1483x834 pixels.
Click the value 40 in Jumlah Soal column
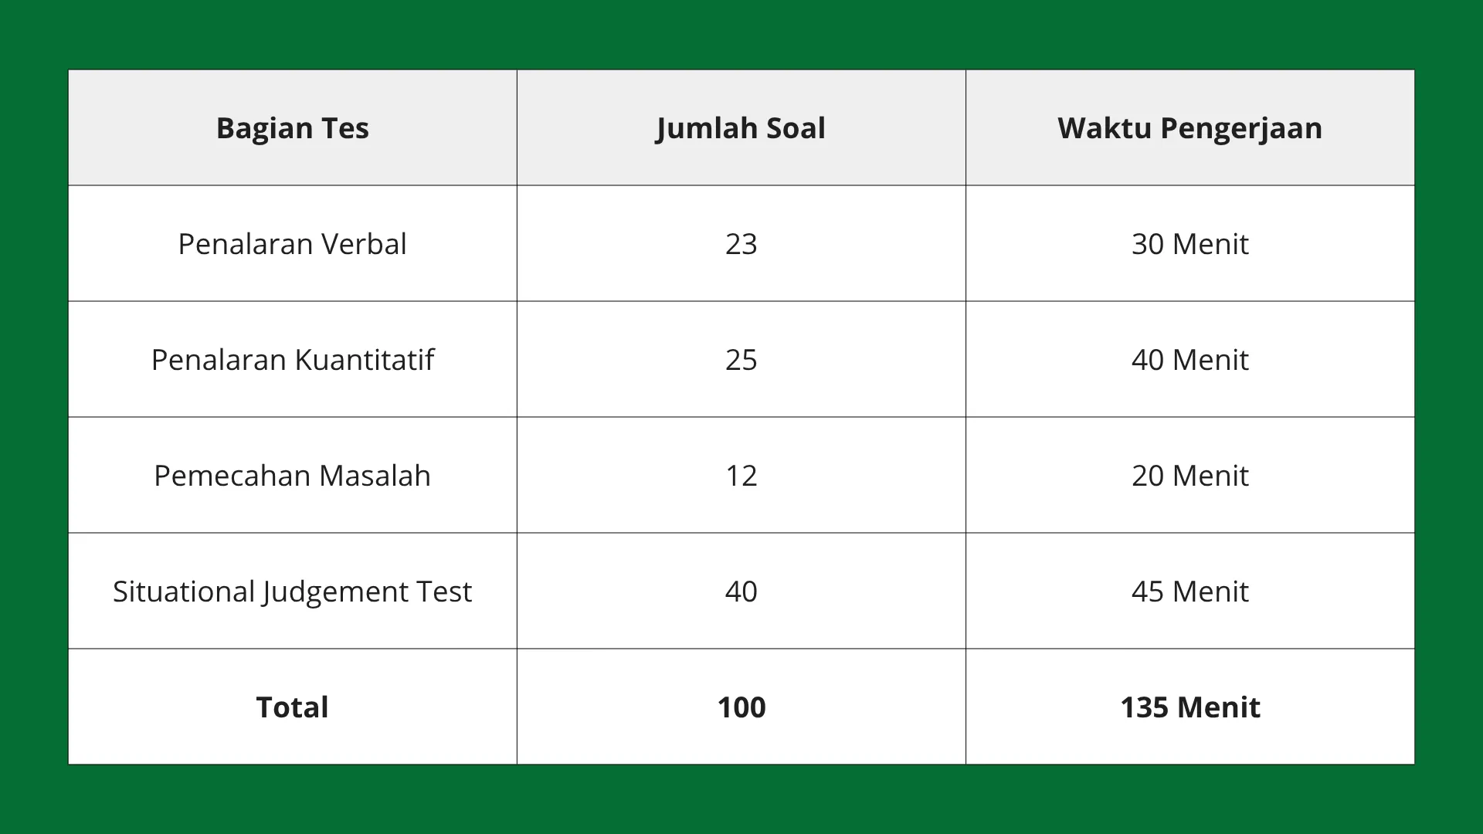pyautogui.click(x=741, y=592)
